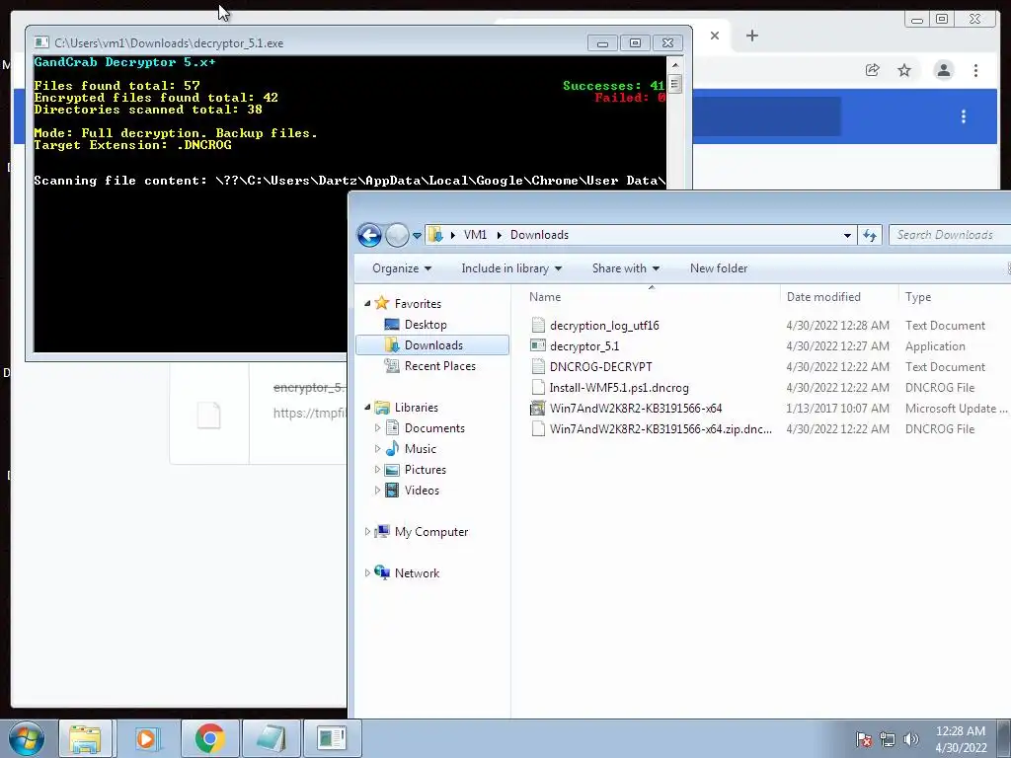Screen dimensions: 1011x758
Task: Open the address bar history dropdown arrow
Action: [x=847, y=235]
